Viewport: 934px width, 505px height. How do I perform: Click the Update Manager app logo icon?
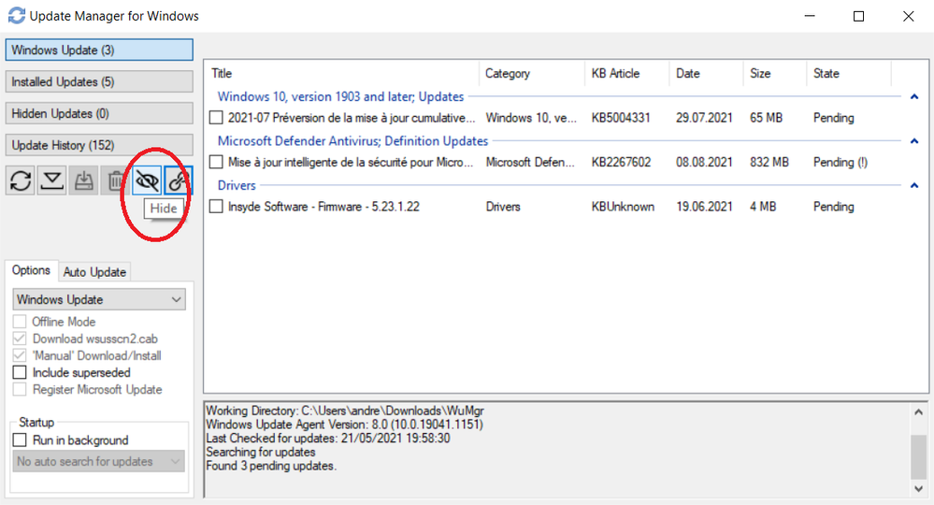point(17,16)
